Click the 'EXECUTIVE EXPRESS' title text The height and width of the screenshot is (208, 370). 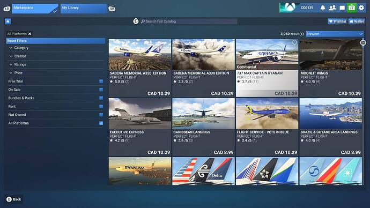coord(127,132)
